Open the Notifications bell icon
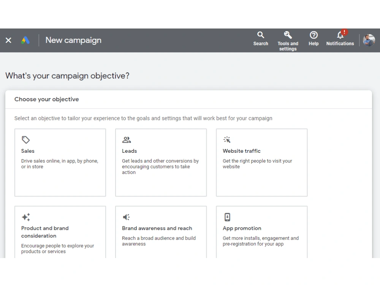380x285 pixels. (x=340, y=35)
